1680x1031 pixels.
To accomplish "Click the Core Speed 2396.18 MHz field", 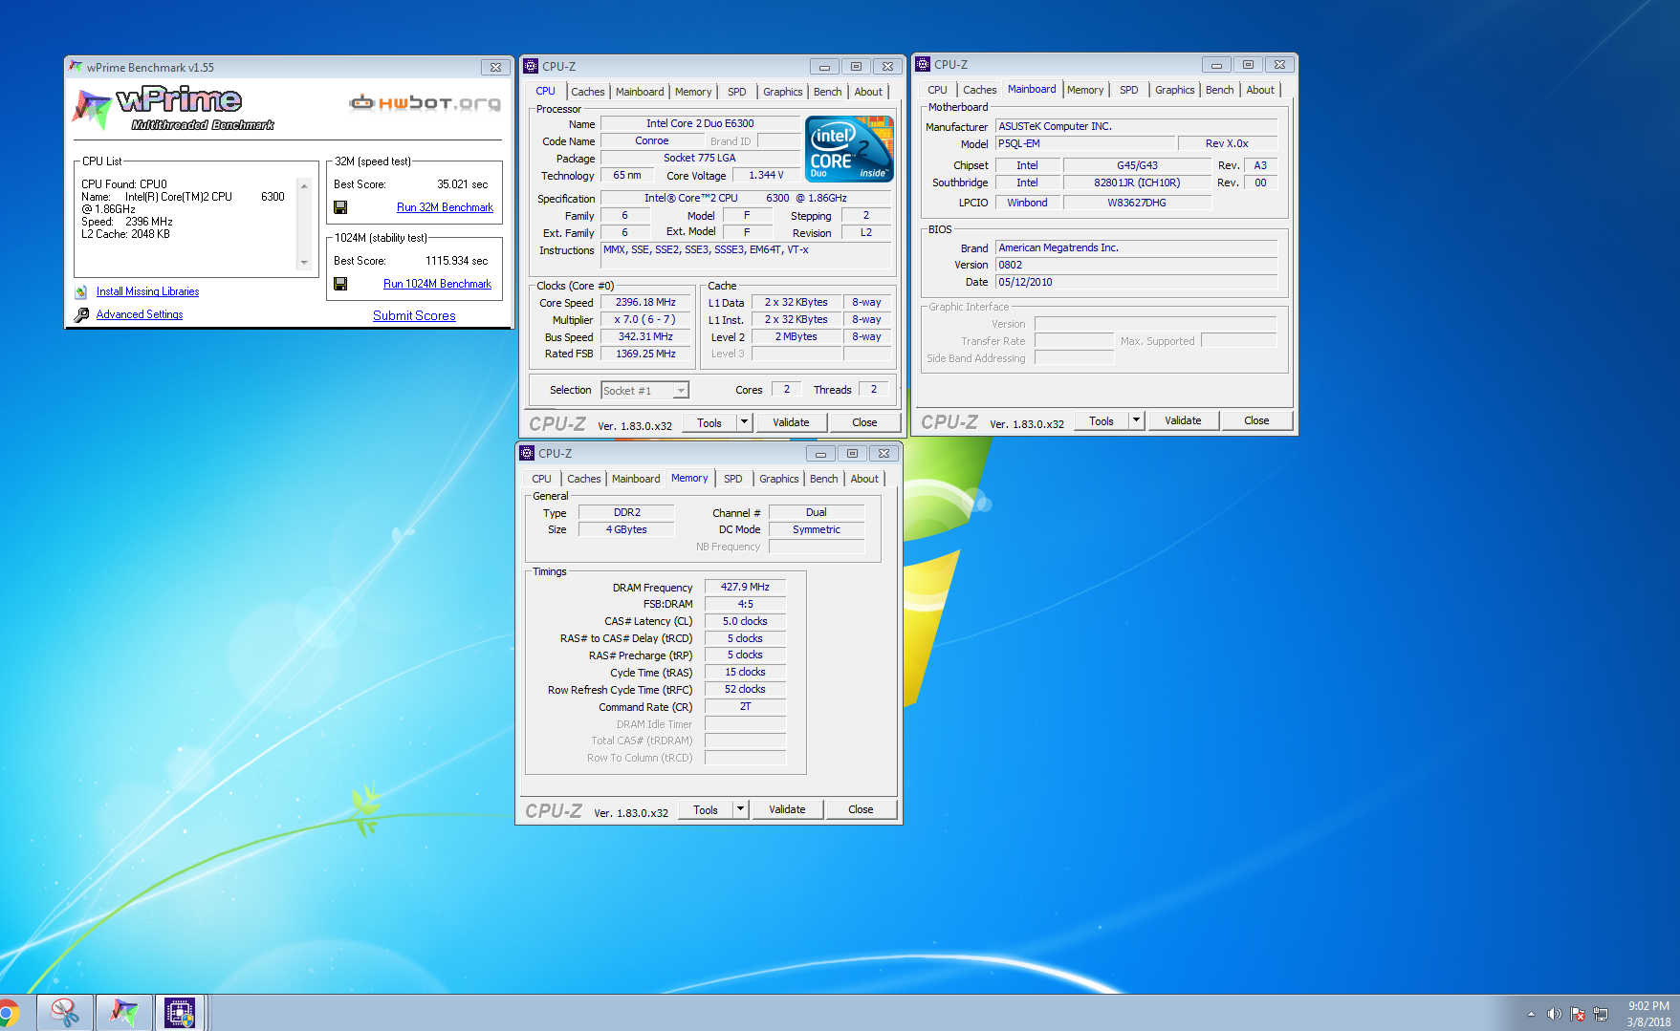I will click(645, 302).
